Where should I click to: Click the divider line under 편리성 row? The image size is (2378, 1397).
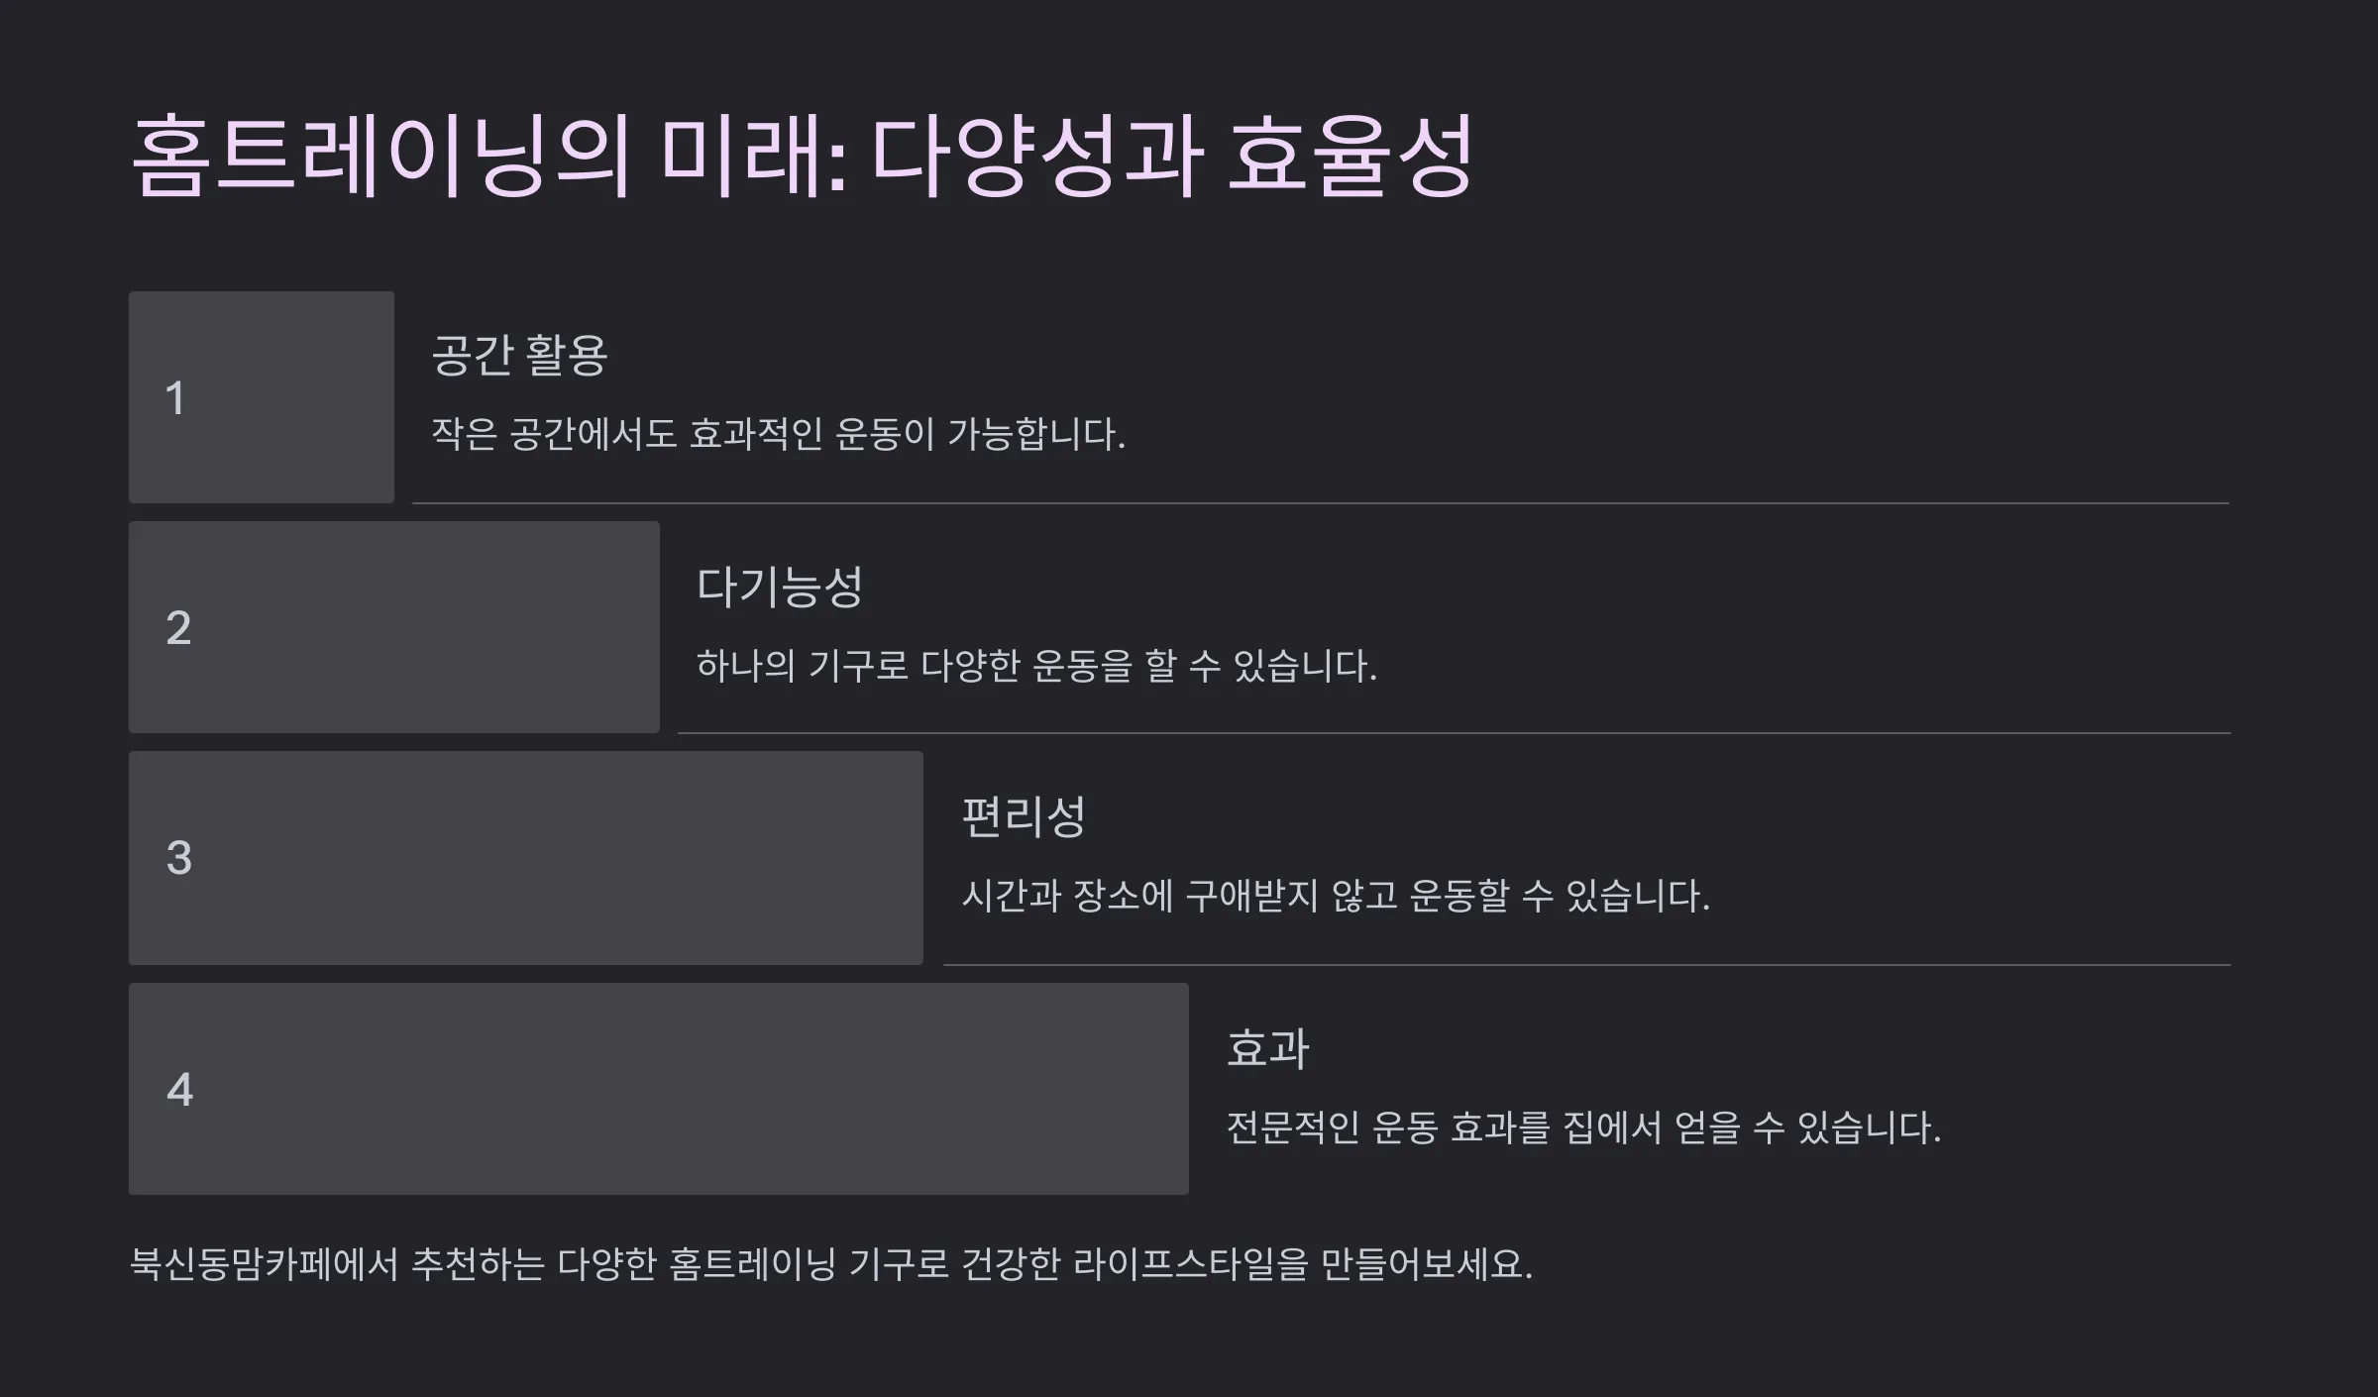(1586, 965)
